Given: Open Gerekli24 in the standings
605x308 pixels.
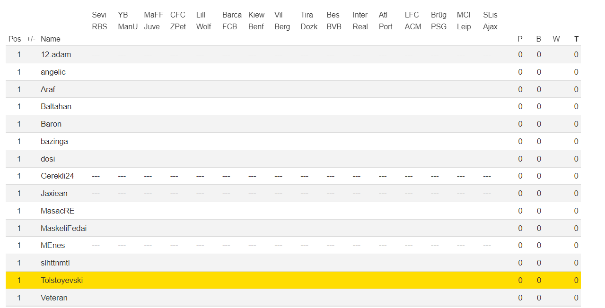Looking at the screenshot, I should coord(57,176).
